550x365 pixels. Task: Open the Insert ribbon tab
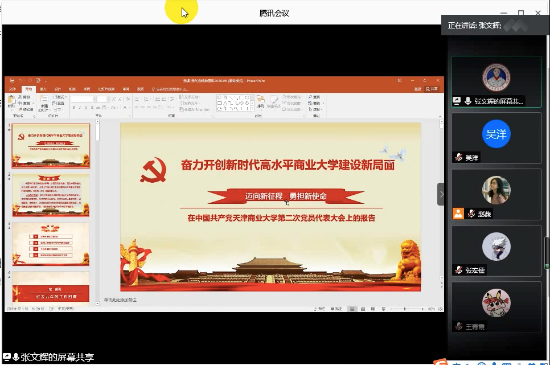(43, 89)
